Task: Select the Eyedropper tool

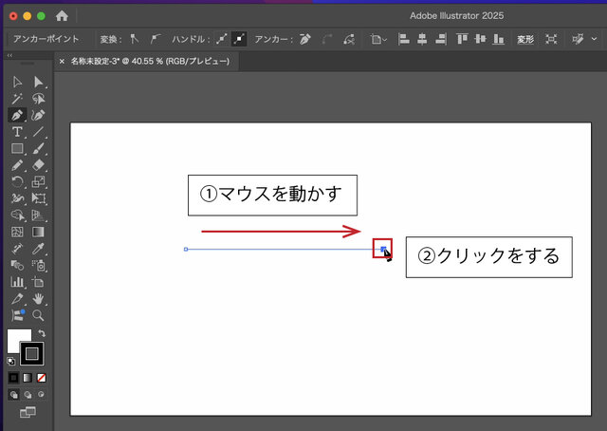Action: coord(38,249)
